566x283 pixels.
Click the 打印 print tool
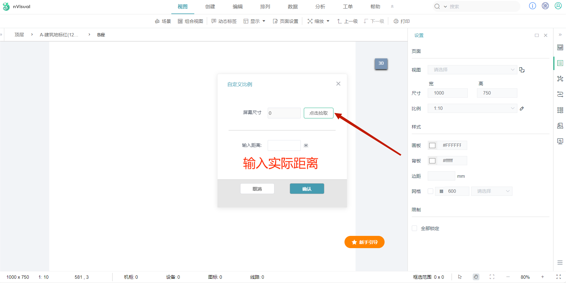(x=401, y=21)
